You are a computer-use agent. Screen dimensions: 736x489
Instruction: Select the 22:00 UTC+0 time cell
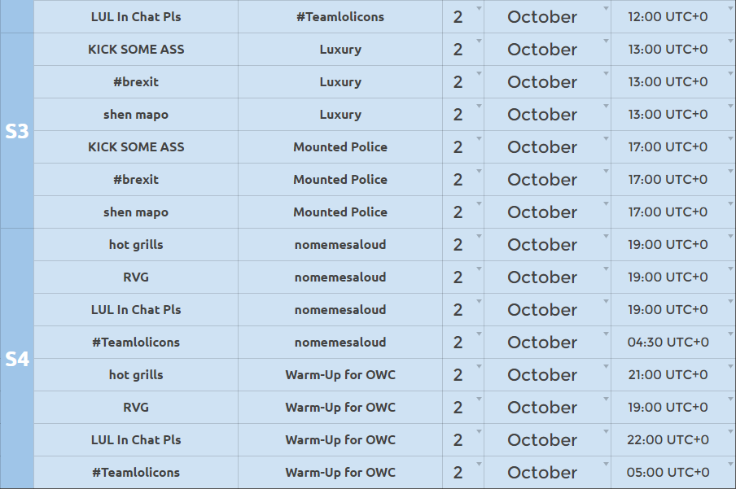673,440
